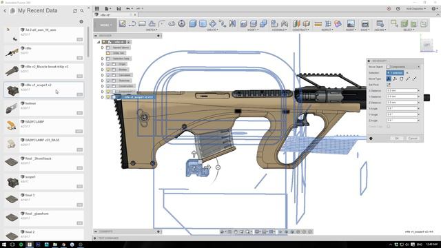Go back using the arrow beside My Recent Data

click(x=5, y=11)
